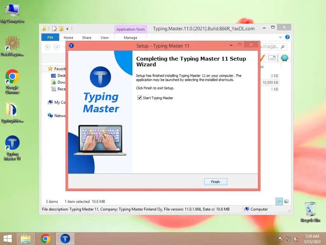Select My Computer in navigation pane

pos(57,102)
